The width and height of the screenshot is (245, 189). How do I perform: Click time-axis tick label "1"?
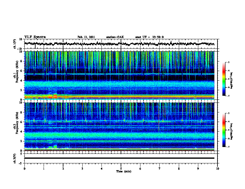click(44, 169)
